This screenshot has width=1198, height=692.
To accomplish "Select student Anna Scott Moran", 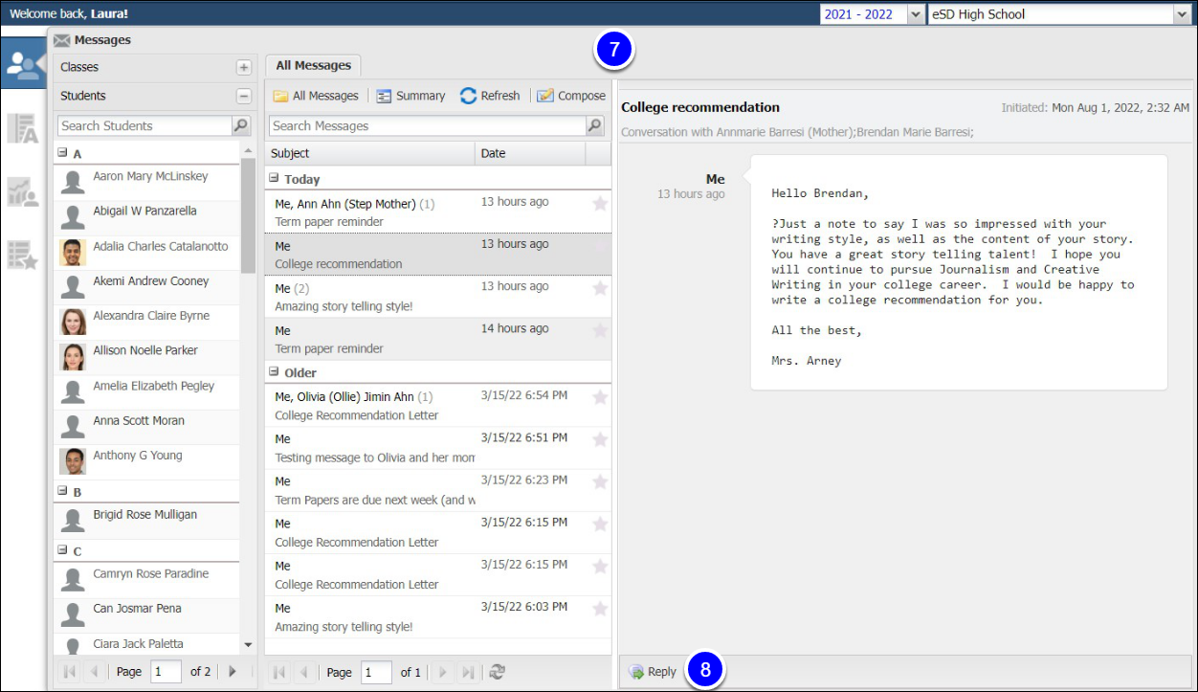I will pos(146,427).
